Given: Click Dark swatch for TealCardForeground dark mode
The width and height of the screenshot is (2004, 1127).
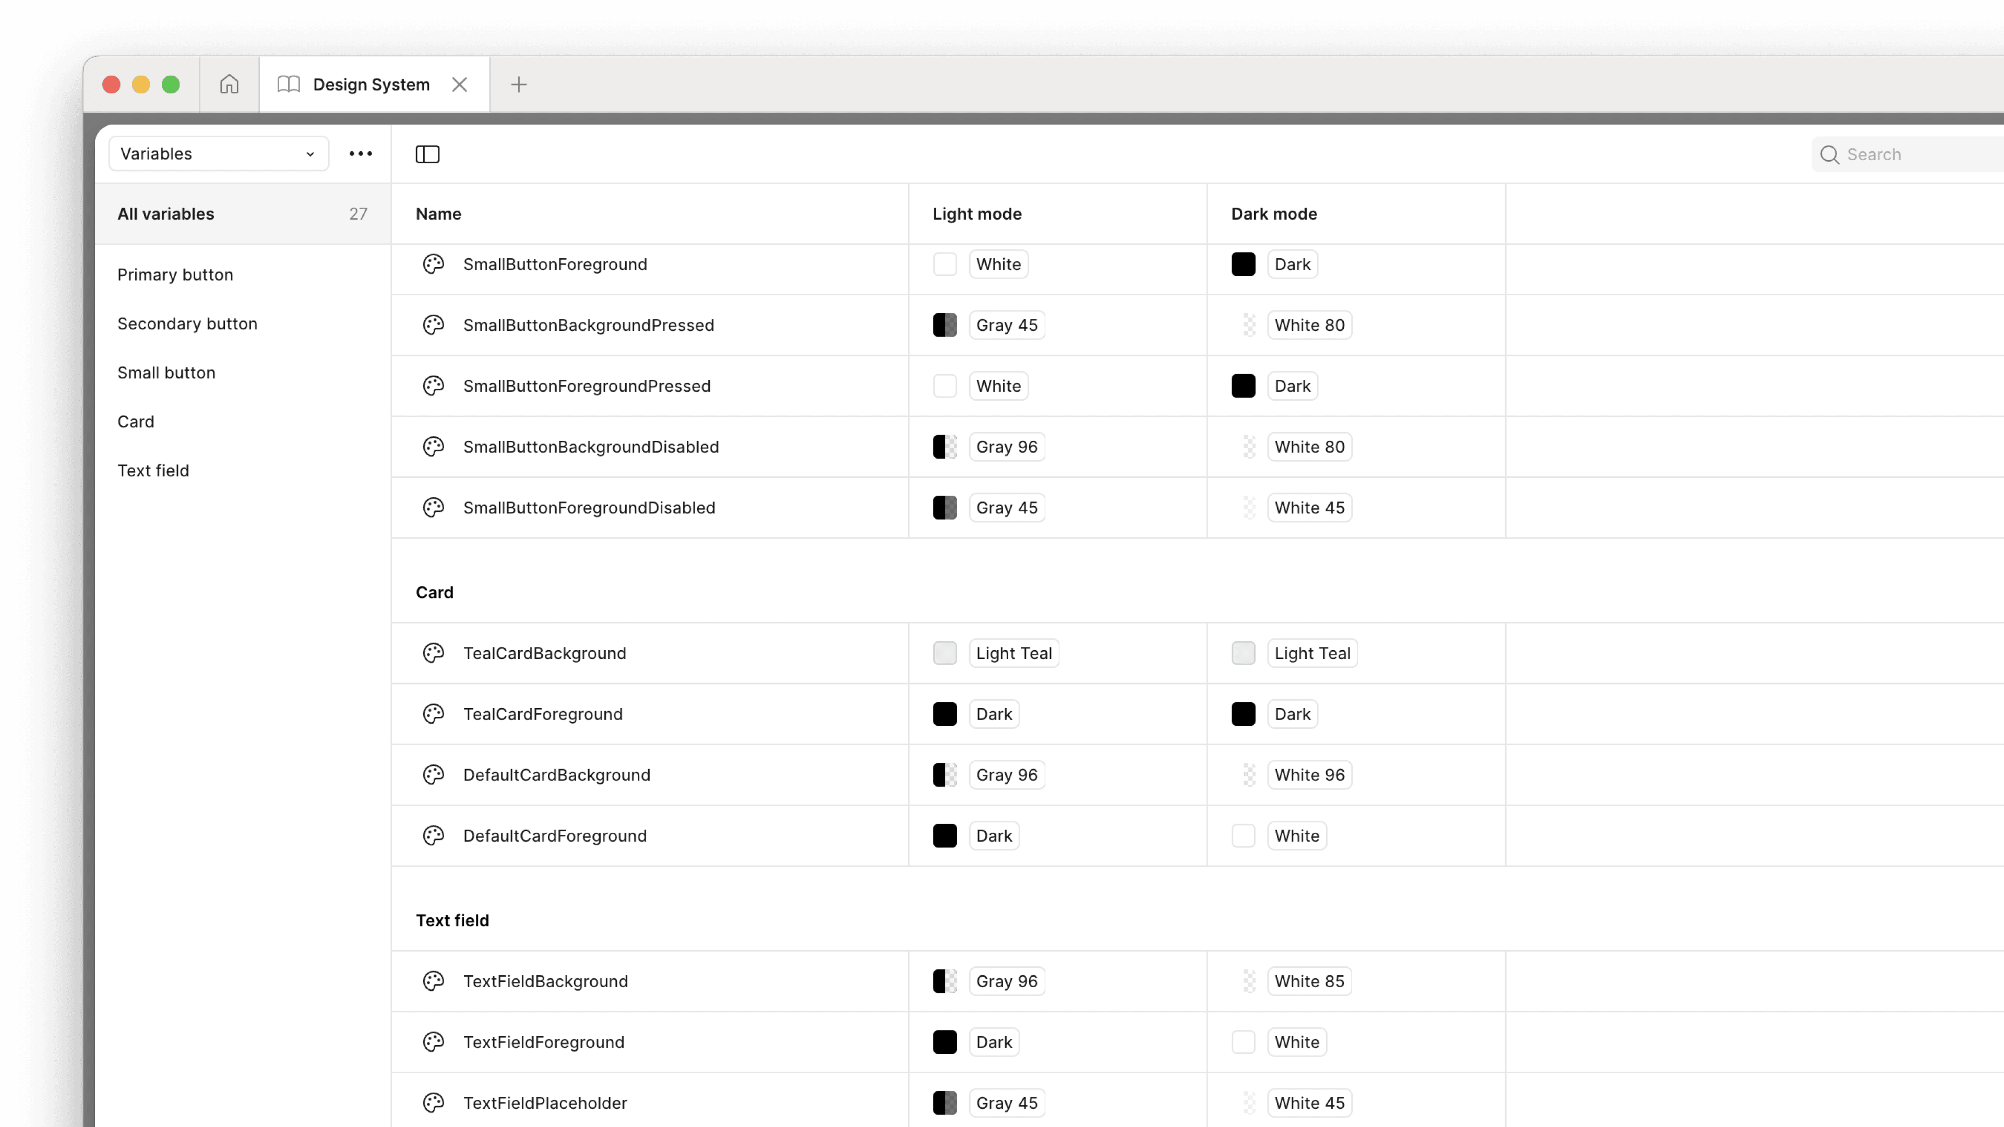Looking at the screenshot, I should (x=1243, y=714).
